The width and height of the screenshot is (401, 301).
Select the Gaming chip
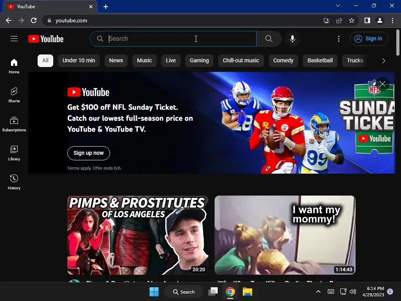click(199, 61)
